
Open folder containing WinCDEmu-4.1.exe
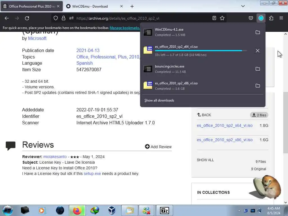258,32
